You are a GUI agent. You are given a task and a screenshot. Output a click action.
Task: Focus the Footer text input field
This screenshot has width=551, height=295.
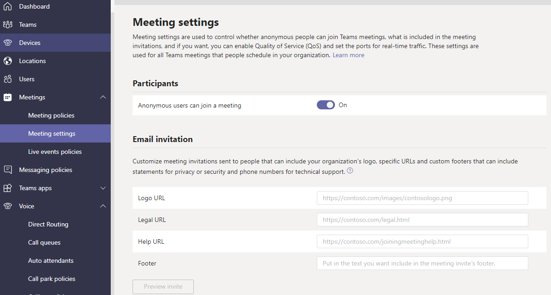tap(423, 263)
